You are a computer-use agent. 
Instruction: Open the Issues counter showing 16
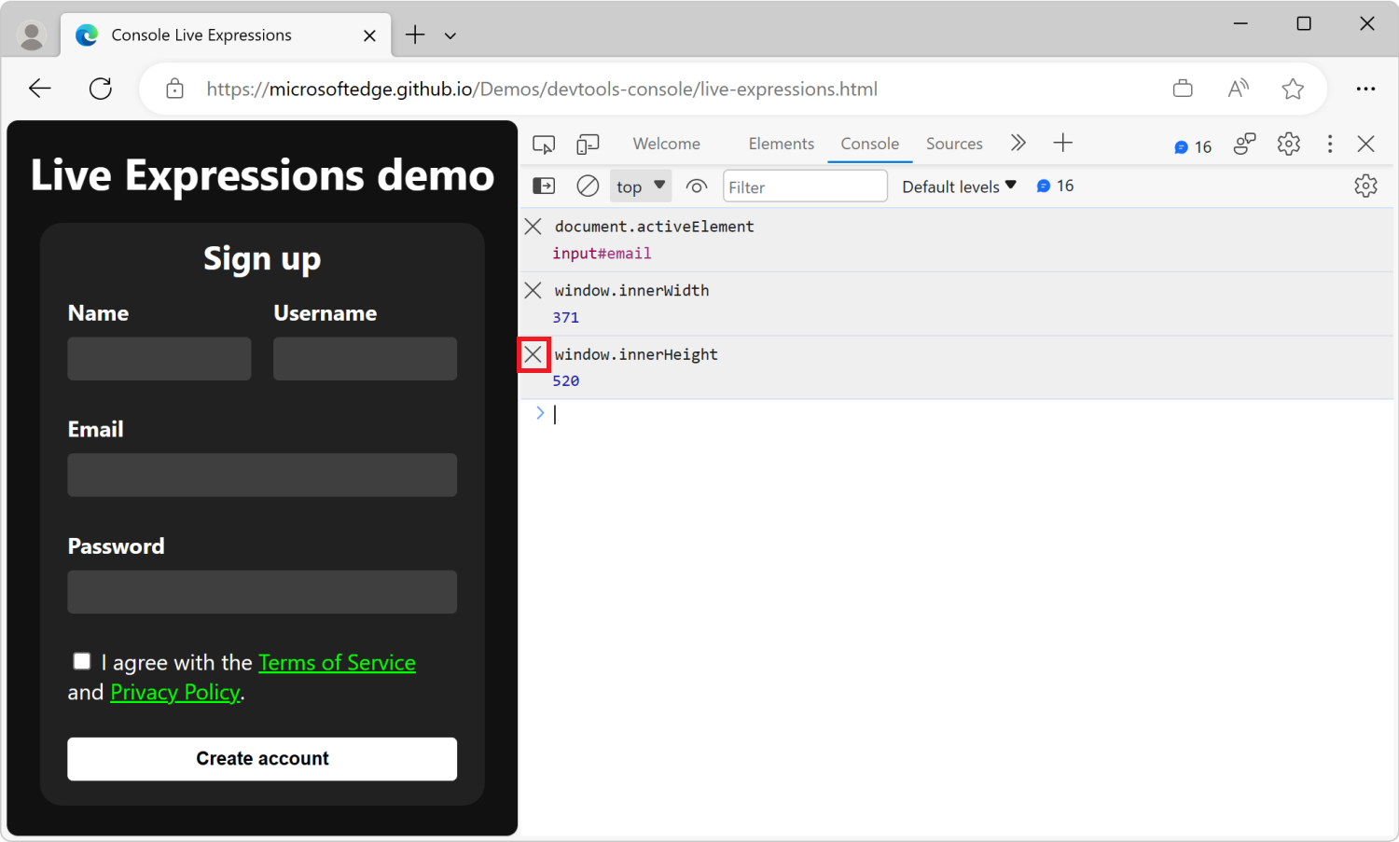(1193, 145)
